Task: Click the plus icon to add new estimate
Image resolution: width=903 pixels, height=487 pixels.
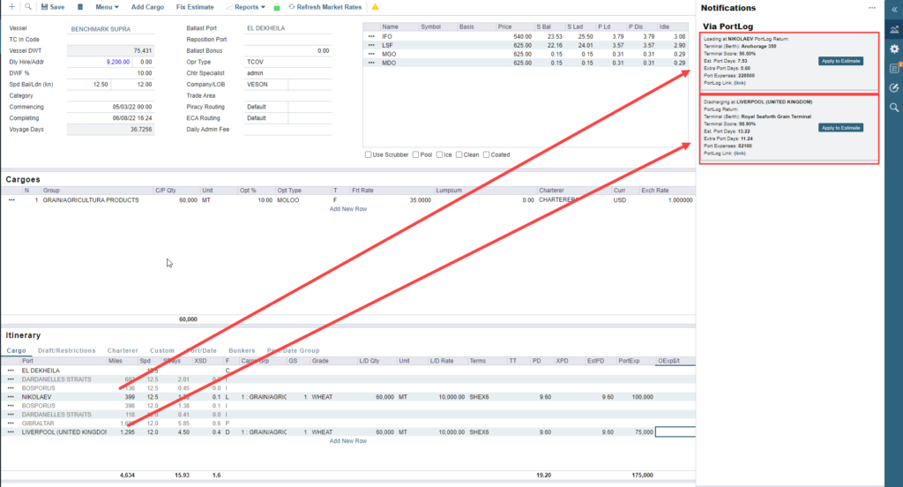Action: point(11,7)
